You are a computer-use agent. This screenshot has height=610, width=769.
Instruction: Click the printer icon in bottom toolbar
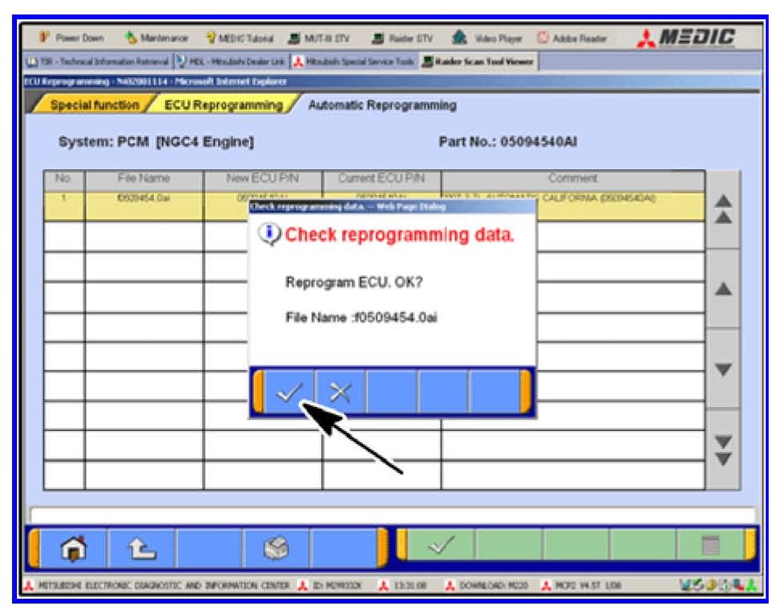(275, 549)
